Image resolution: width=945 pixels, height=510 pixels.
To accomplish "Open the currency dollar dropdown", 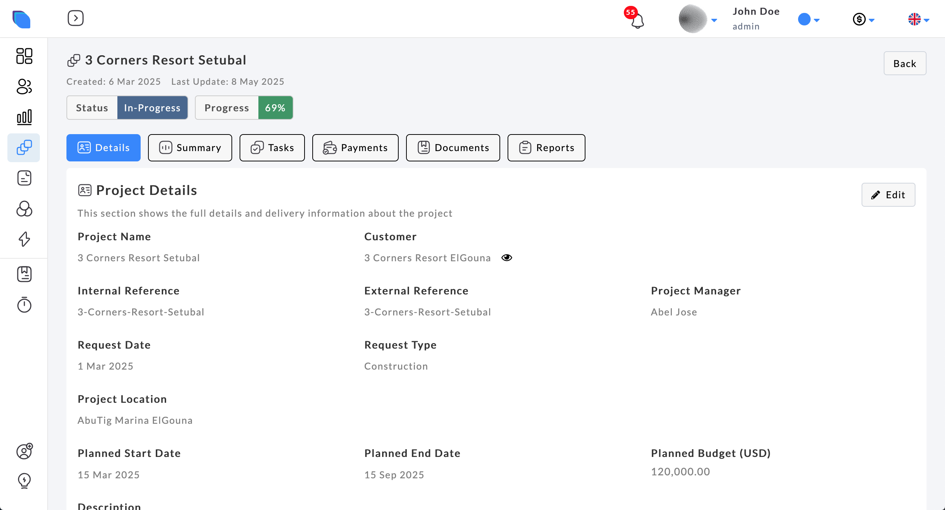I will [x=863, y=20].
